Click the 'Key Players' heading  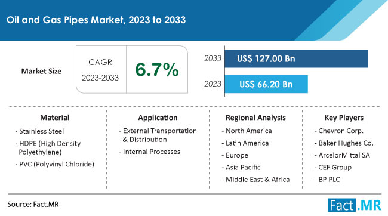pyautogui.click(x=344, y=118)
